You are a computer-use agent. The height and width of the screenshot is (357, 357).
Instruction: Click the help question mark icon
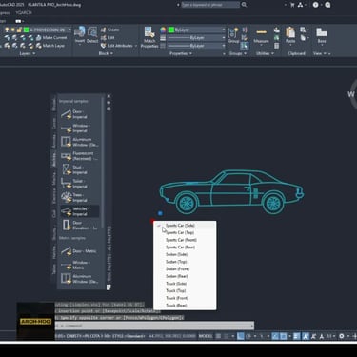click(x=315, y=5)
